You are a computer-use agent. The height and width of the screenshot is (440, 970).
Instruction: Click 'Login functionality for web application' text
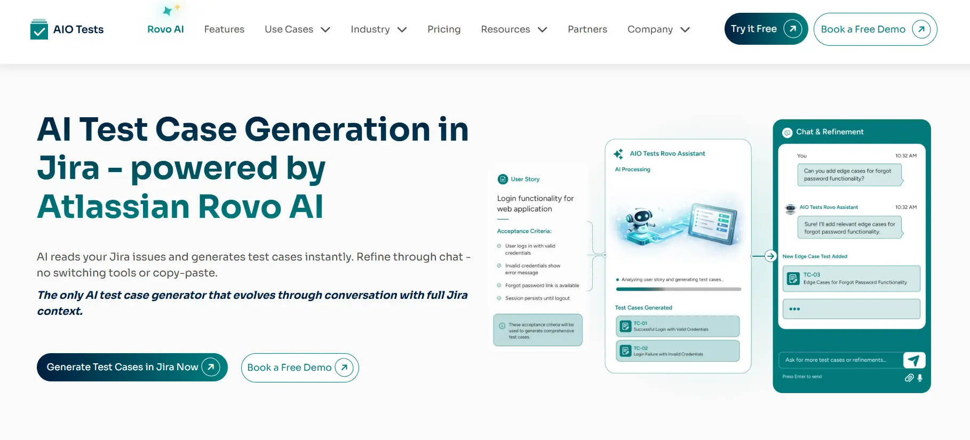coord(535,203)
